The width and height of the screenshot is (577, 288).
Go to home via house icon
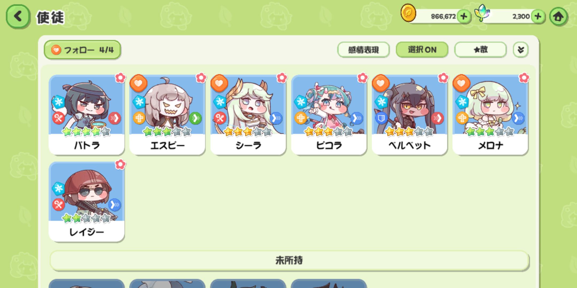(x=558, y=17)
